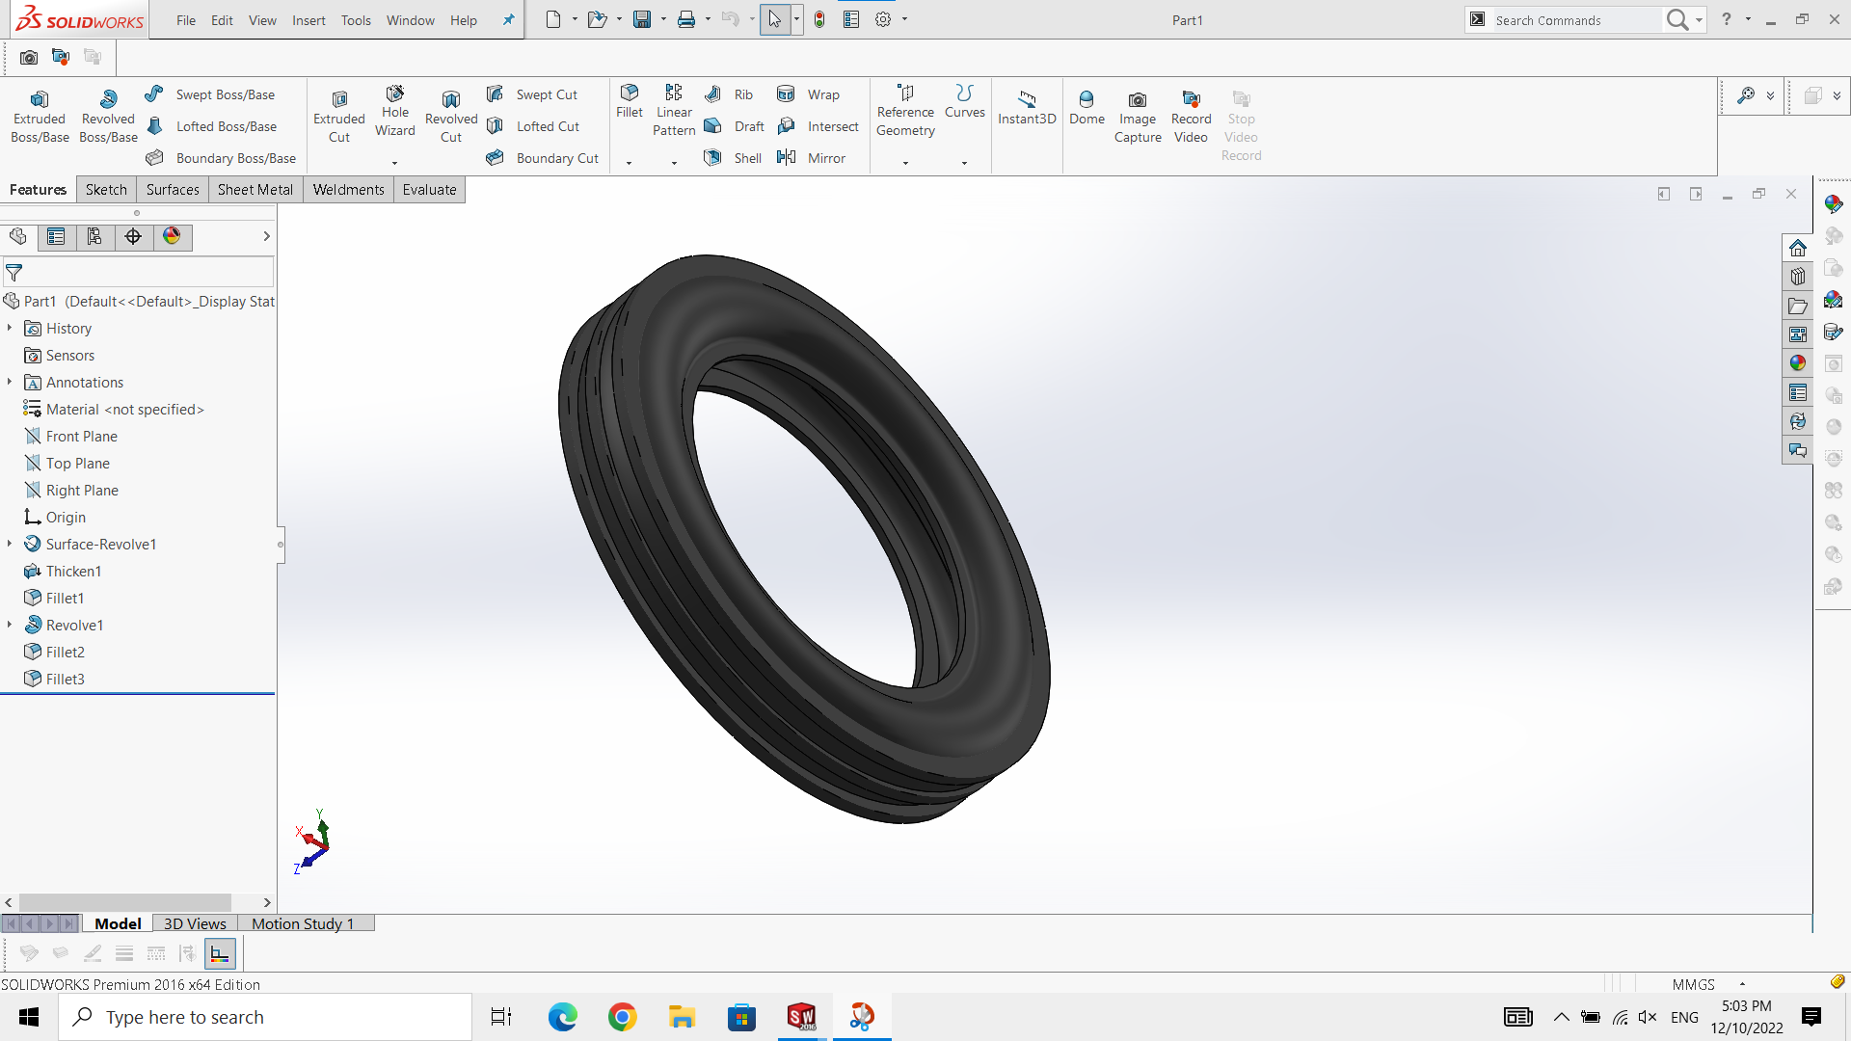Open the Fillet dropdown arrow
Image resolution: width=1851 pixels, height=1041 pixels.
[630, 163]
